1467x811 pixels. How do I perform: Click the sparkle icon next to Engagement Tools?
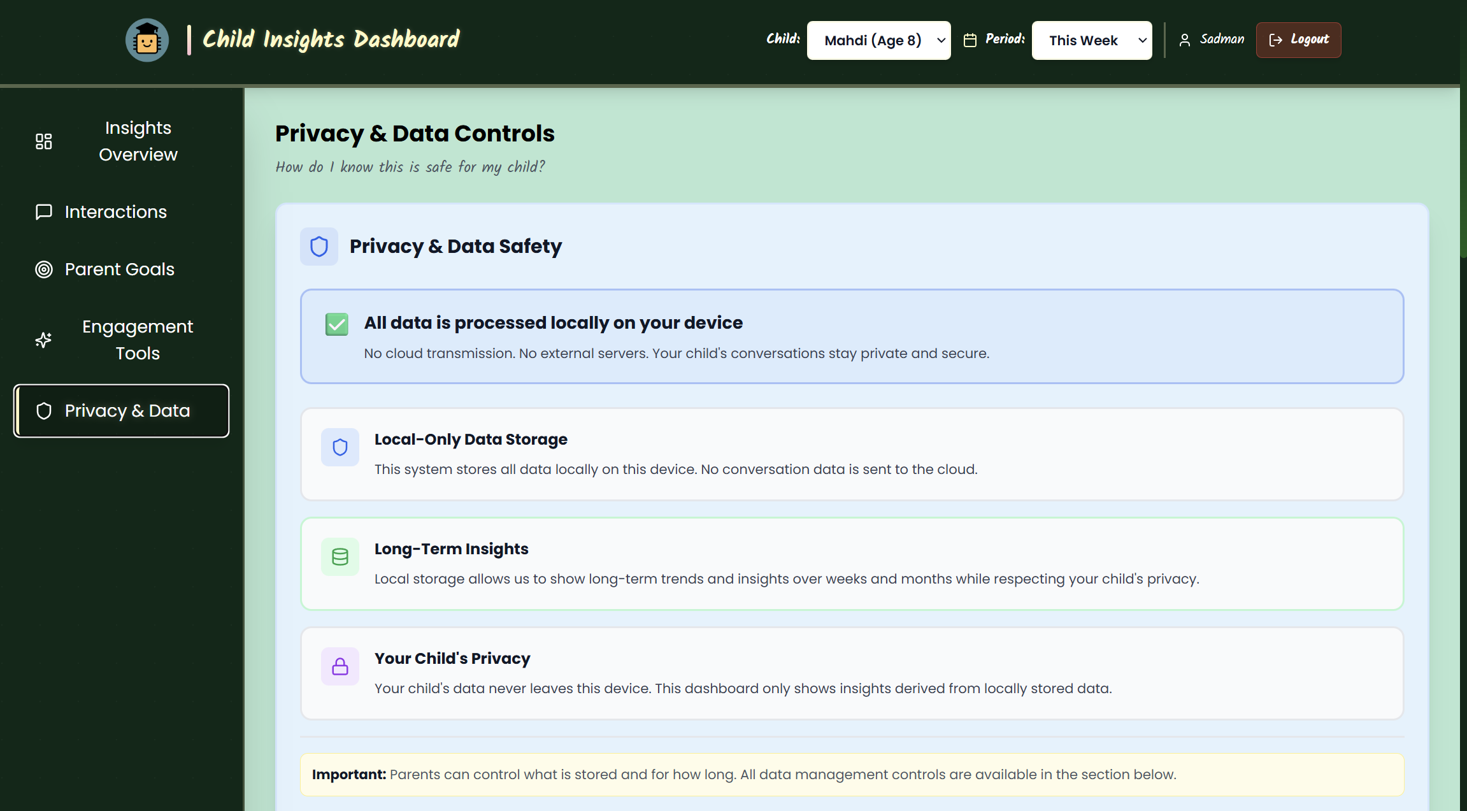43,340
